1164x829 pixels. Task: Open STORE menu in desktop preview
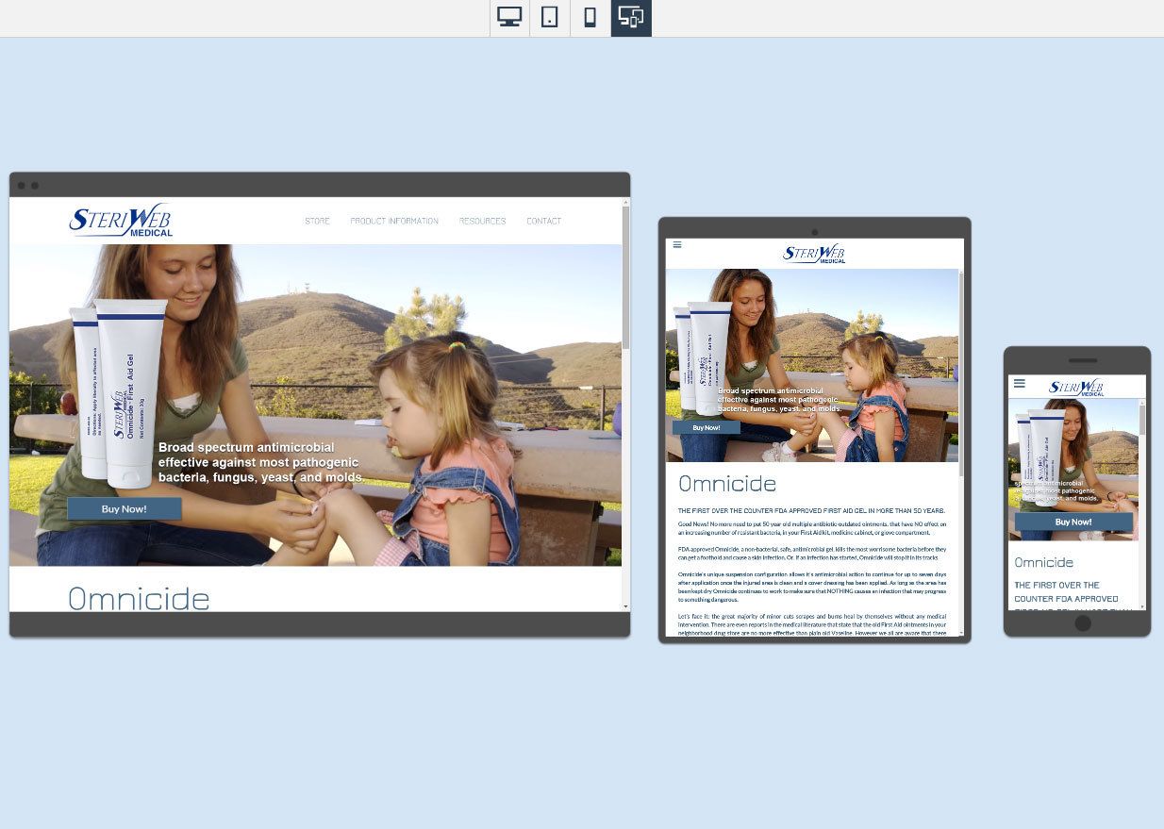tap(317, 221)
